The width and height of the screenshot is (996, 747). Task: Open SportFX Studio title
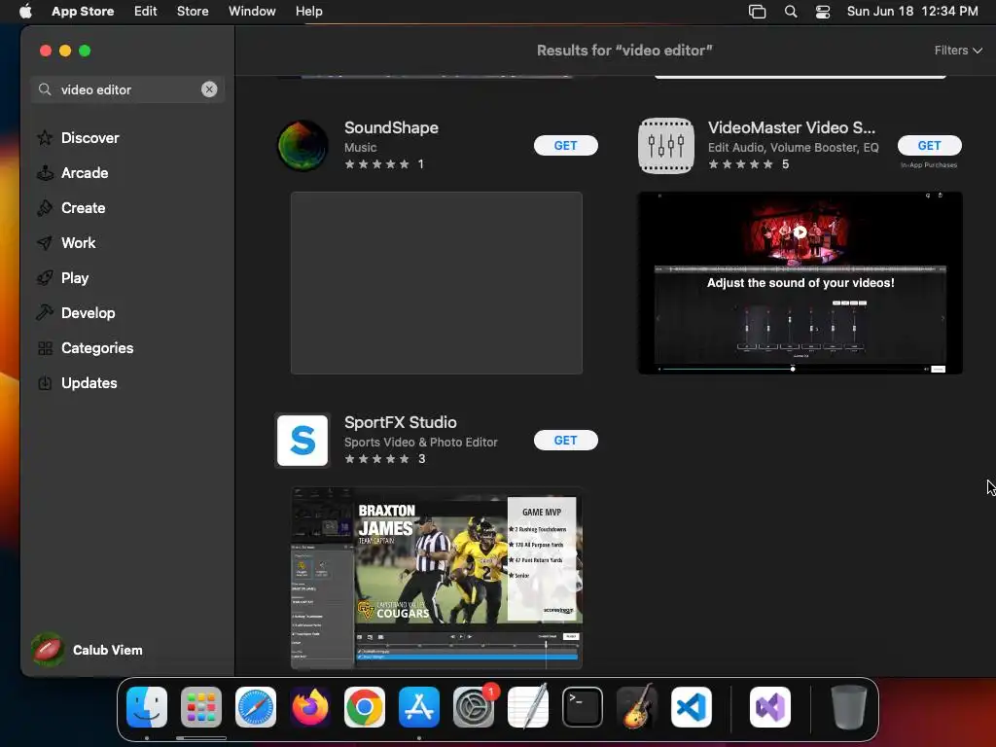click(400, 422)
